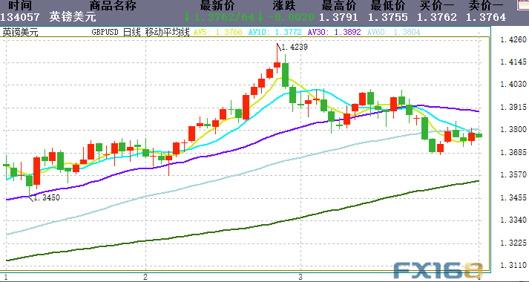Click month marker 3 on time axis

click(300, 277)
